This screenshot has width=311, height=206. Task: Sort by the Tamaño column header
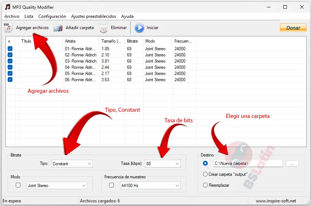112,41
